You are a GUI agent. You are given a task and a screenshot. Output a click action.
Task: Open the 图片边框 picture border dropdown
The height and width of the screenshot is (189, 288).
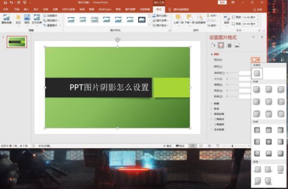pyautogui.click(x=160, y=16)
